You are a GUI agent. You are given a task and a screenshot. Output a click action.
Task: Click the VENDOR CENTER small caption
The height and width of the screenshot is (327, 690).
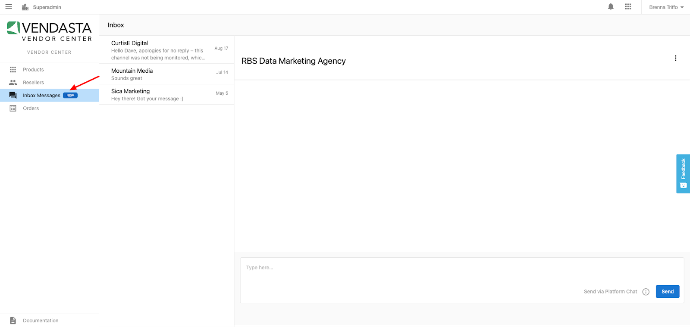pos(49,52)
